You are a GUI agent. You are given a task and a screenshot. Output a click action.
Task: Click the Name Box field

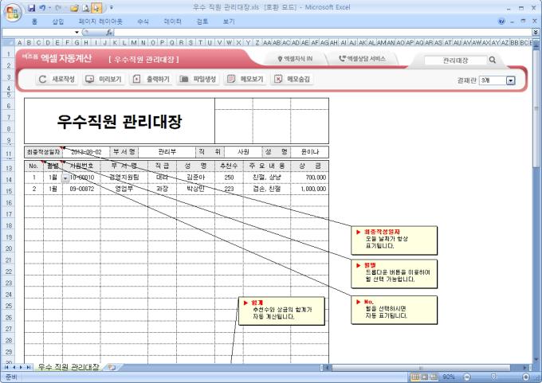click(x=38, y=33)
